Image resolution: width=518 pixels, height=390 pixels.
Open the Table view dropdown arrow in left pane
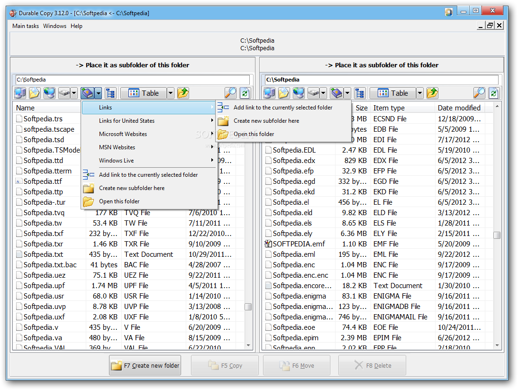coord(171,93)
